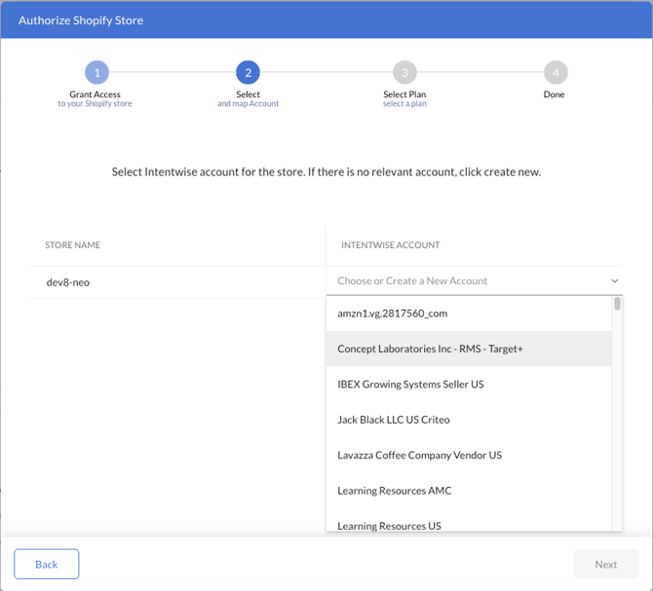Click 'and map Account' step subtitle

tap(248, 103)
